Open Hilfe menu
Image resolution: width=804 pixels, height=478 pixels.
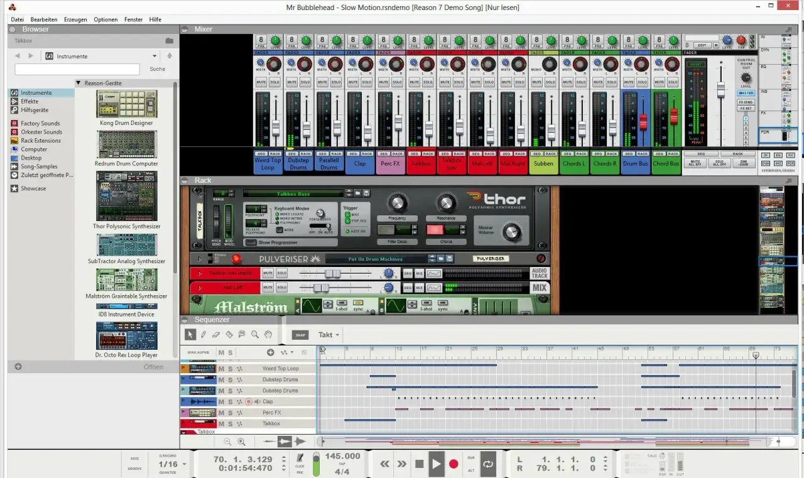coord(155,19)
